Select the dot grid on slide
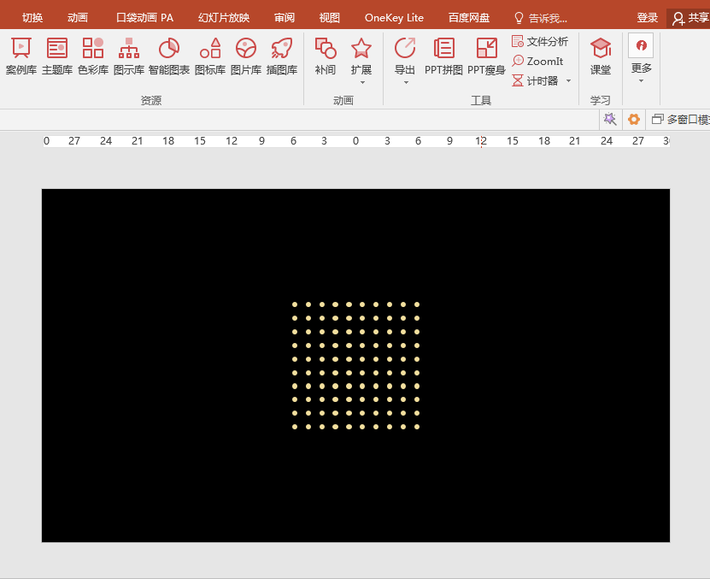The width and height of the screenshot is (710, 579). (x=355, y=365)
